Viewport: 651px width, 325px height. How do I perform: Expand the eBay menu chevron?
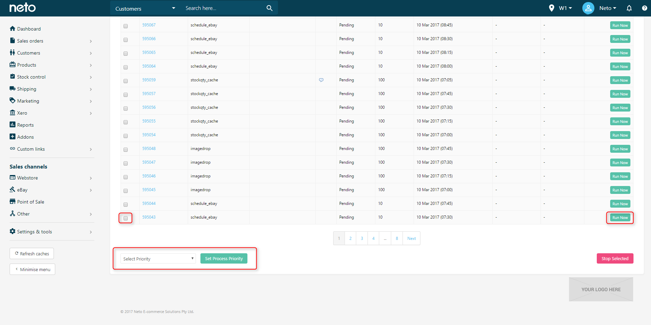pyautogui.click(x=91, y=190)
